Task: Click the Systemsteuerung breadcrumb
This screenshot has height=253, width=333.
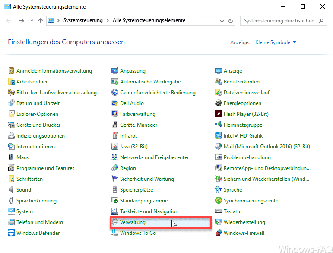Action: (x=83, y=20)
